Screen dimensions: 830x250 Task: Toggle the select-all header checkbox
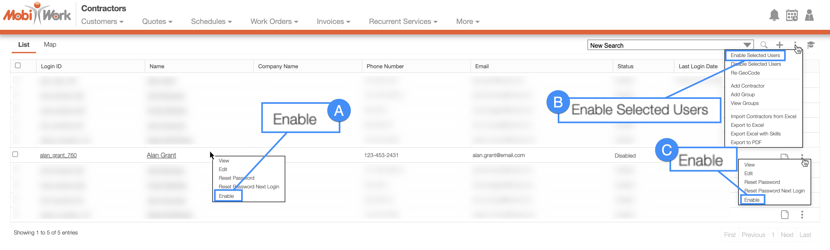tap(18, 65)
